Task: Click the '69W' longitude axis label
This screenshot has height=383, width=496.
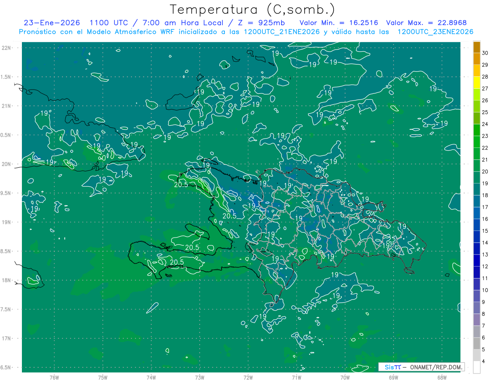Action: [393, 378]
